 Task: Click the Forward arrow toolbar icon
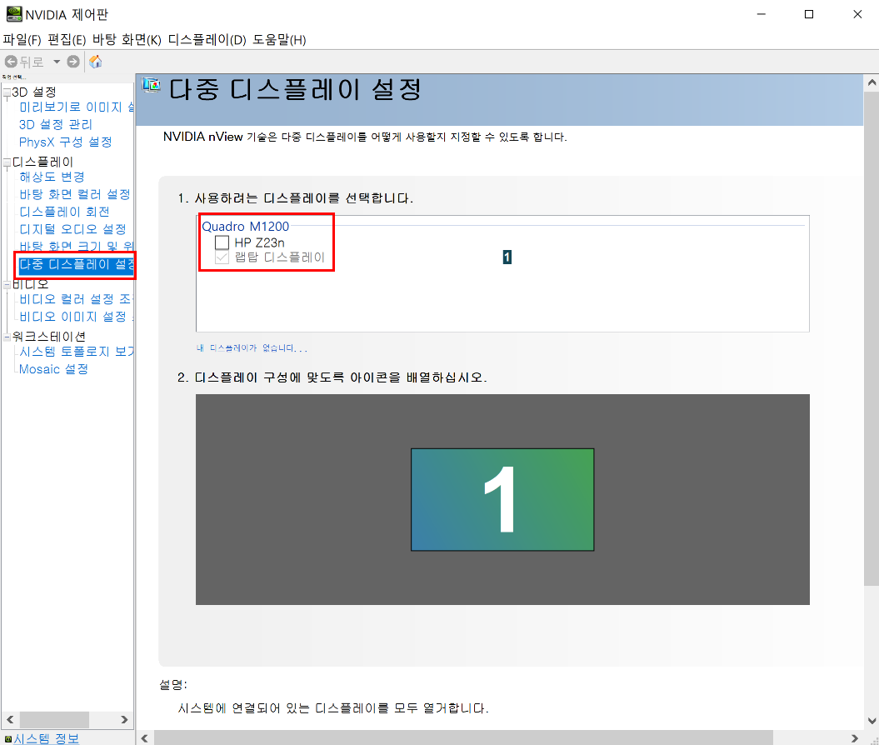(72, 62)
